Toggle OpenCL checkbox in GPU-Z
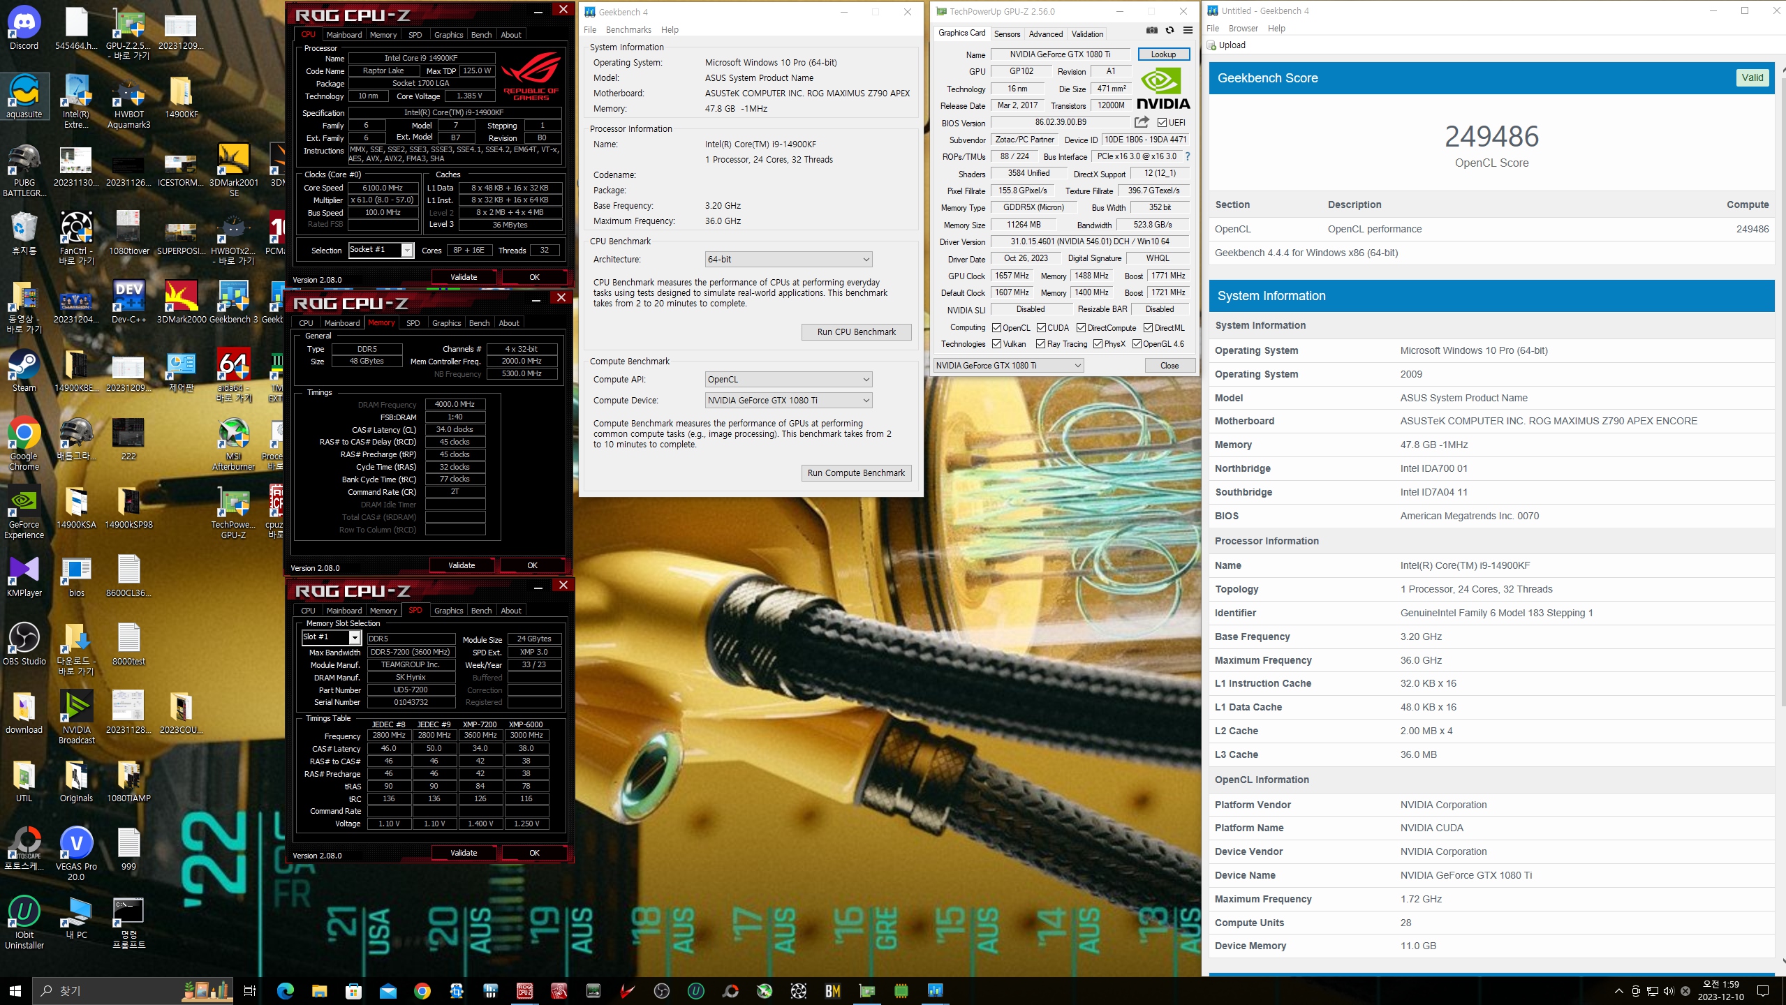This screenshot has height=1005, width=1786. (x=997, y=327)
